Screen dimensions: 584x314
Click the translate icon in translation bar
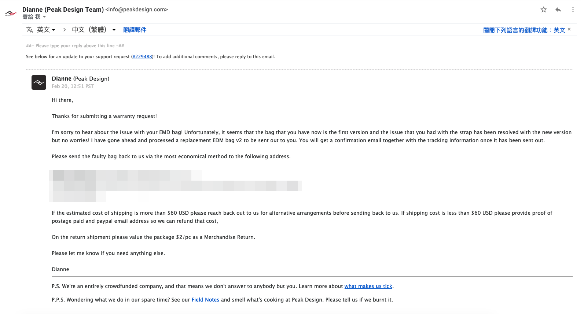[30, 30]
